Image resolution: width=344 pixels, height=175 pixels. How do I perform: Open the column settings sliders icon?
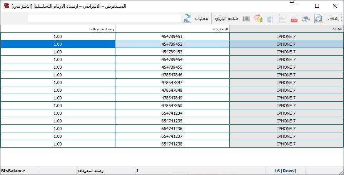pos(270,19)
